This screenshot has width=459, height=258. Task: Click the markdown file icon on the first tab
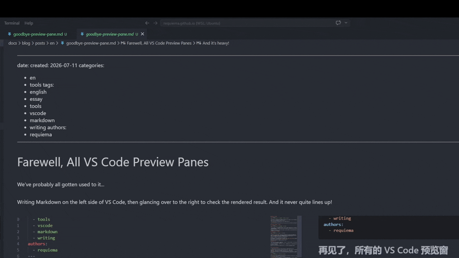(10, 34)
